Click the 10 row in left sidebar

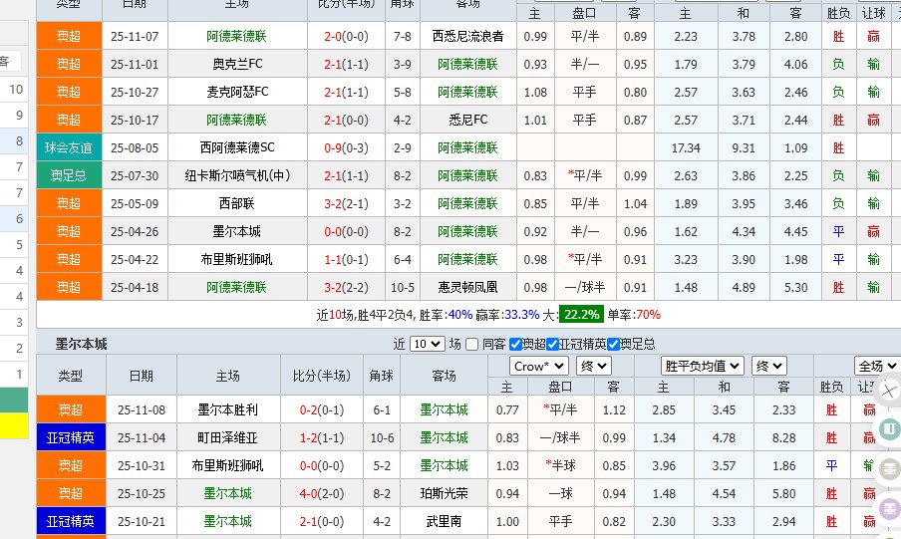pyautogui.click(x=14, y=89)
